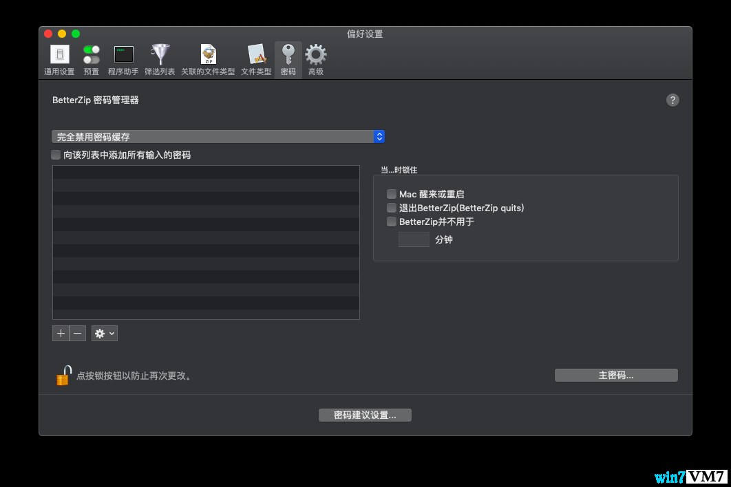Check the Mac 醒来或重启 option
The height and width of the screenshot is (487, 731).
pyautogui.click(x=392, y=194)
